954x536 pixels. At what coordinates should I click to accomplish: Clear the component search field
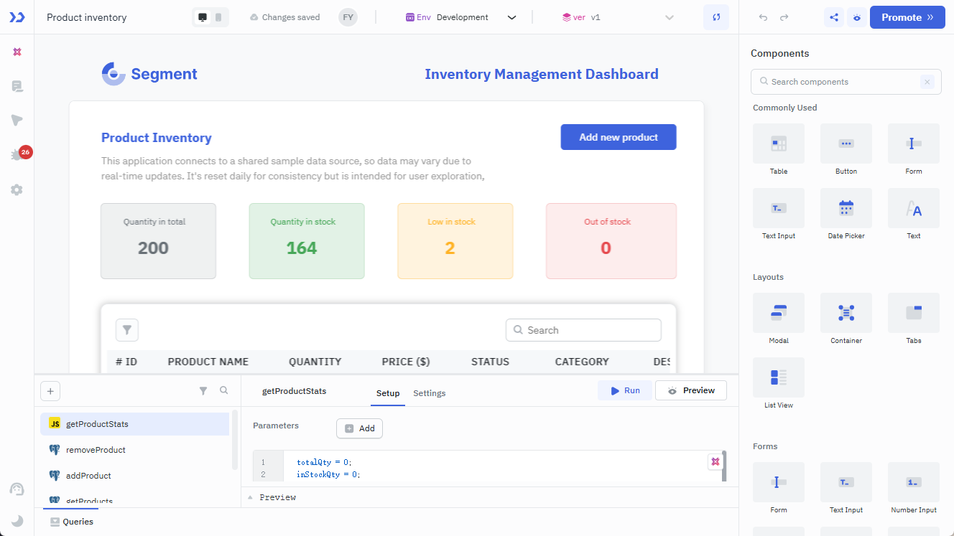[x=927, y=82]
